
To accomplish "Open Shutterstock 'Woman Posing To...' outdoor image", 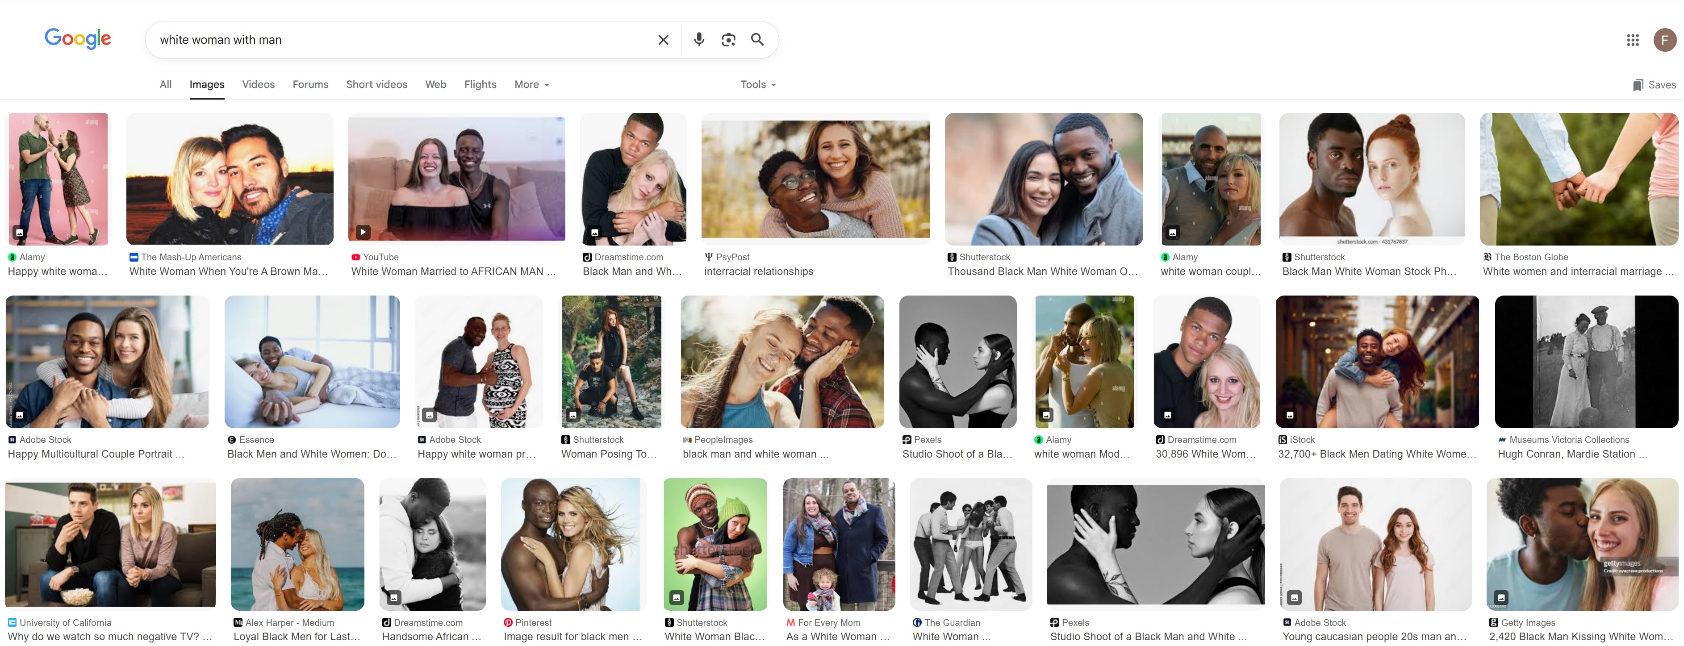I will tap(611, 362).
